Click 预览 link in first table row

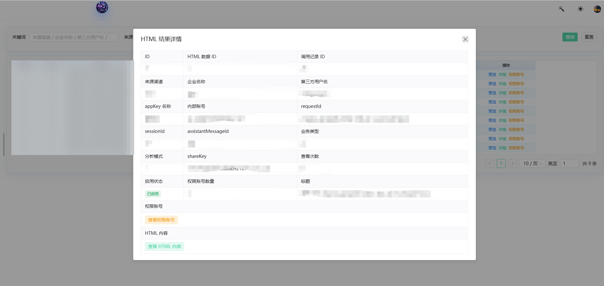[x=492, y=75]
